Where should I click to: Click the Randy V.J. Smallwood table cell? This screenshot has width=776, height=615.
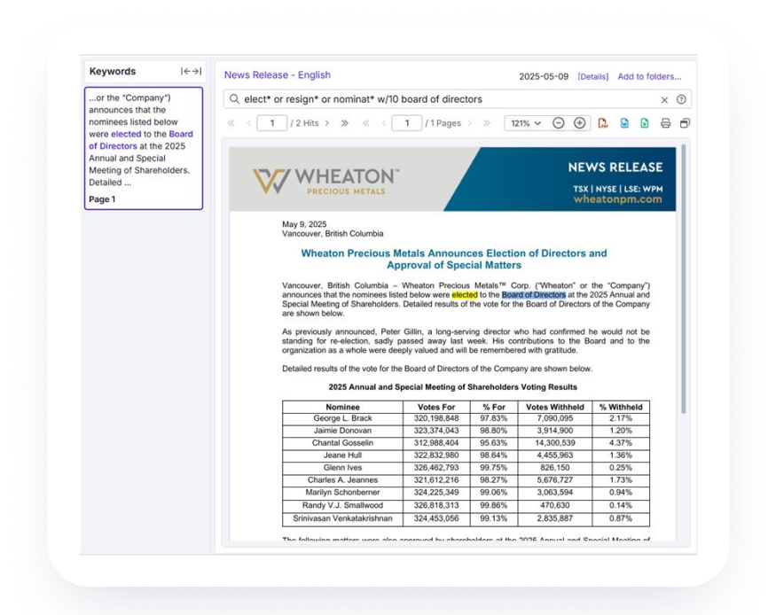tap(342, 505)
